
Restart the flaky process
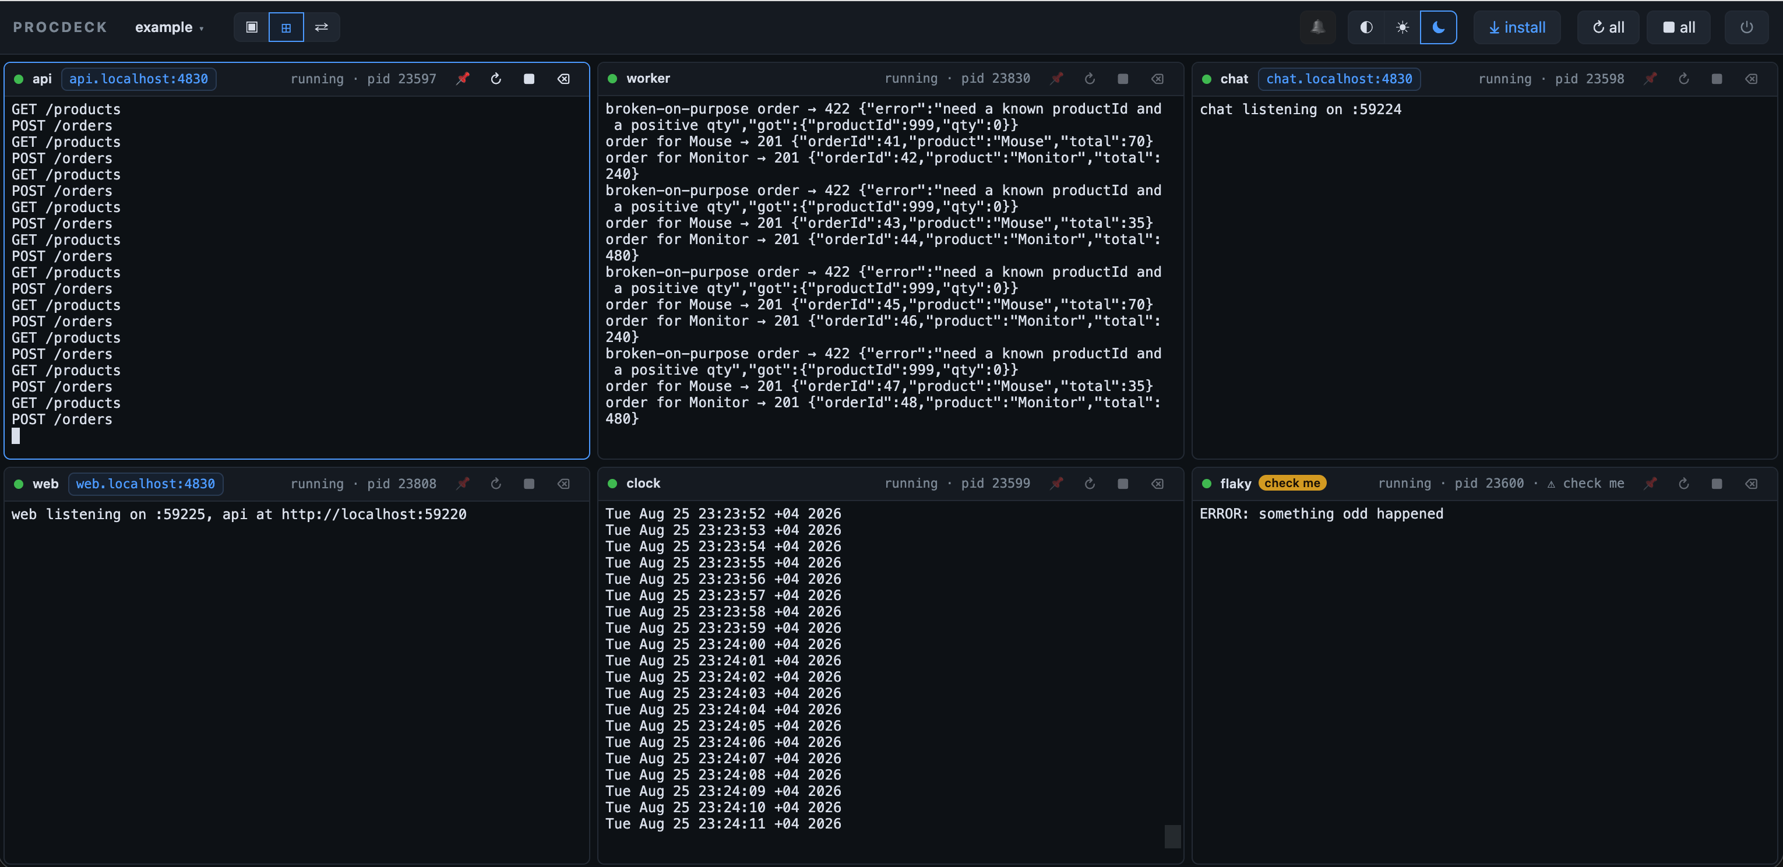click(x=1684, y=483)
